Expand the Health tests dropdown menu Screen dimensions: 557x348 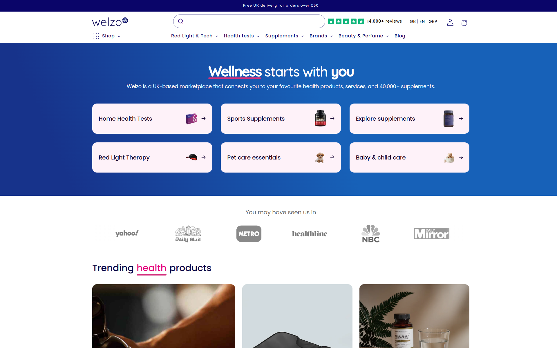click(241, 36)
